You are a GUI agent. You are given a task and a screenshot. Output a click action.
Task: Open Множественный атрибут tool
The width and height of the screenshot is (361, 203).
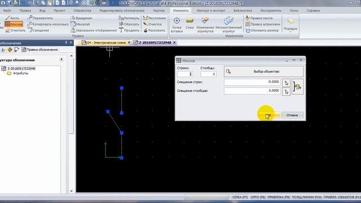click(228, 25)
